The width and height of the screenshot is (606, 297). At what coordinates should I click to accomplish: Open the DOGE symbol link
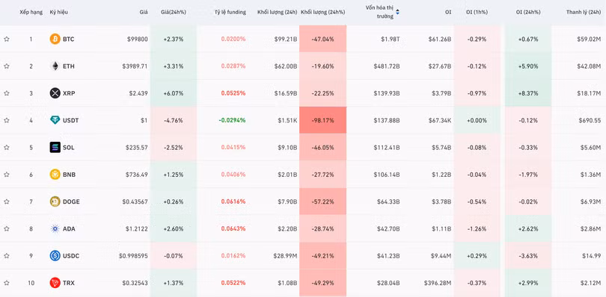point(71,201)
